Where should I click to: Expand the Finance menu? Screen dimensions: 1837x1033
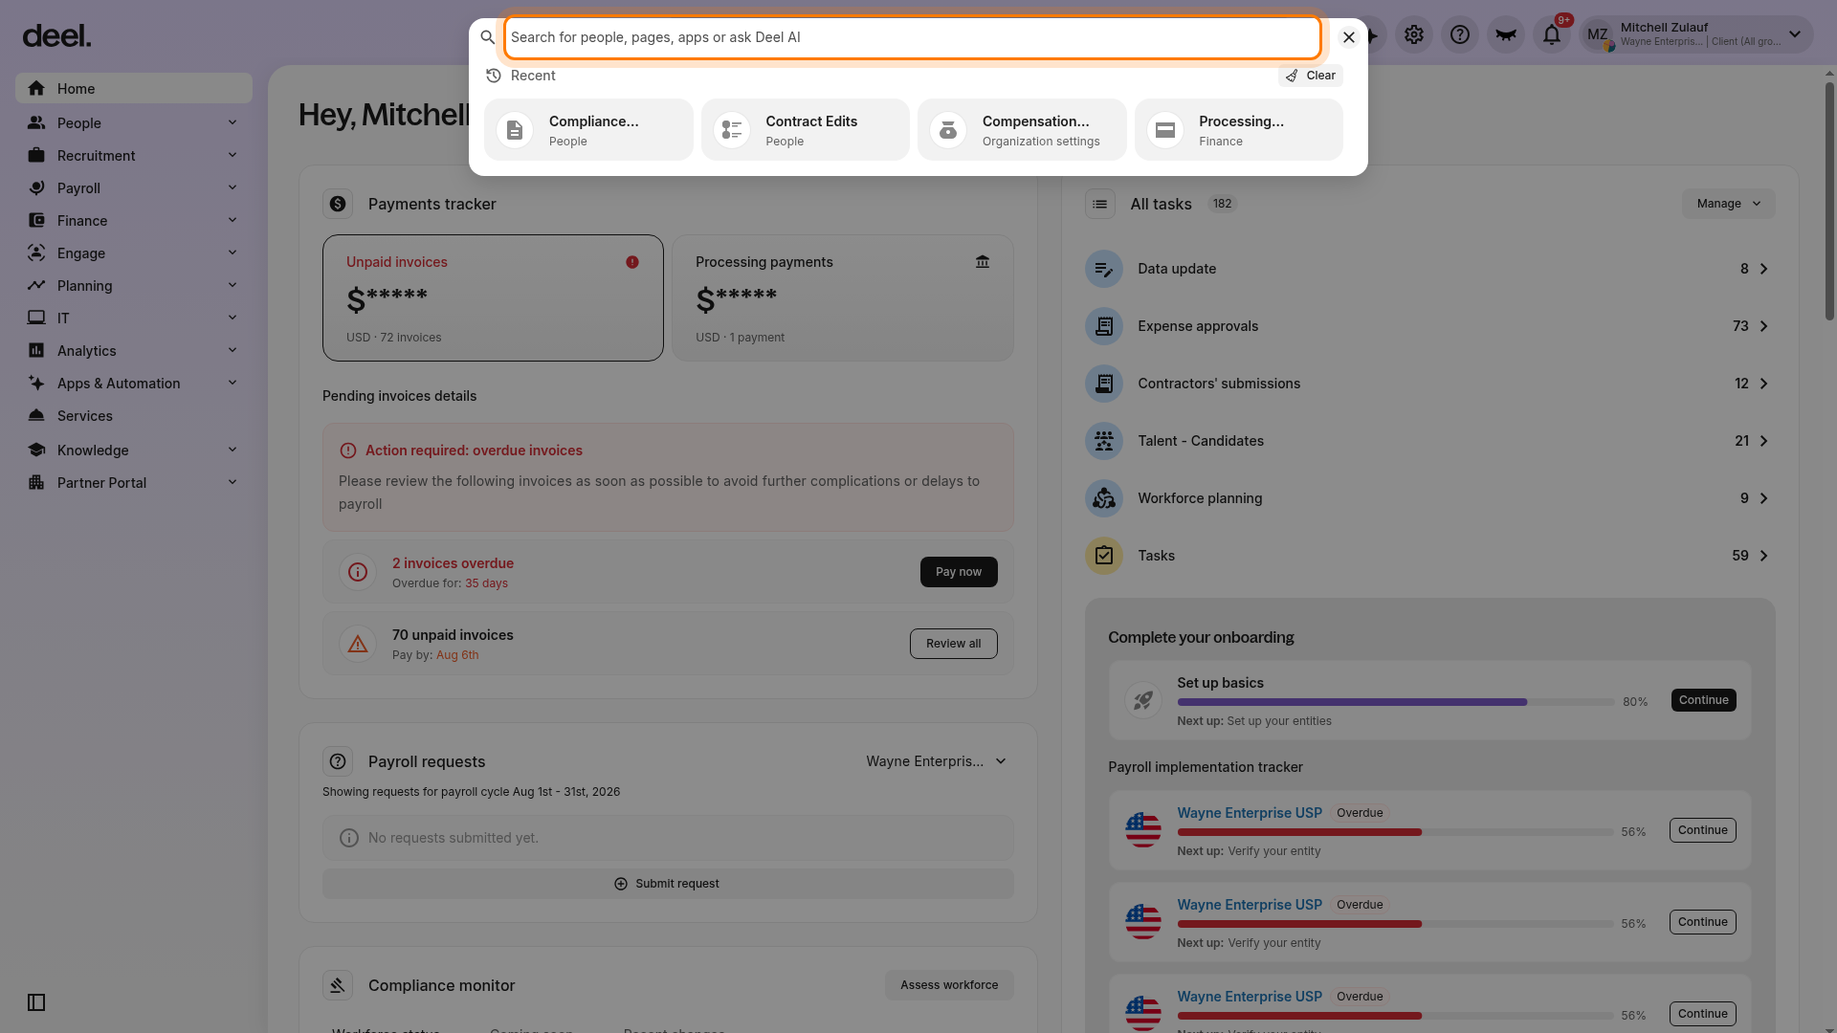tap(134, 221)
